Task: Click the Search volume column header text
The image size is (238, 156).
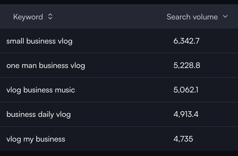Action: pos(192,17)
